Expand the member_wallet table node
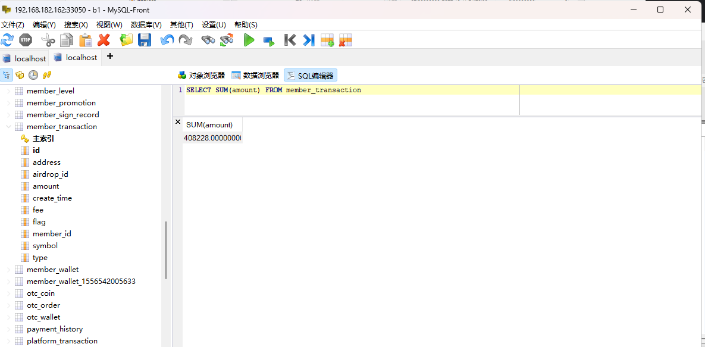Image resolution: width=705 pixels, height=347 pixels. [8, 270]
